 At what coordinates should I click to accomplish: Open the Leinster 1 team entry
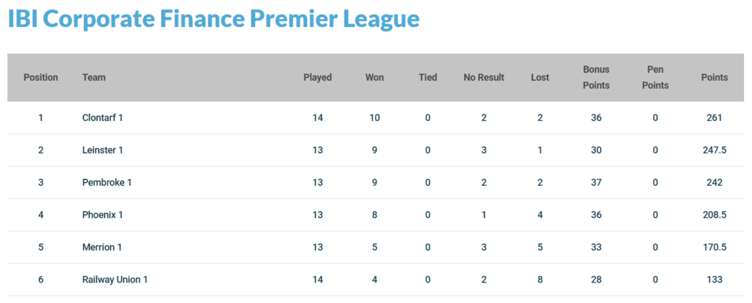pos(102,150)
